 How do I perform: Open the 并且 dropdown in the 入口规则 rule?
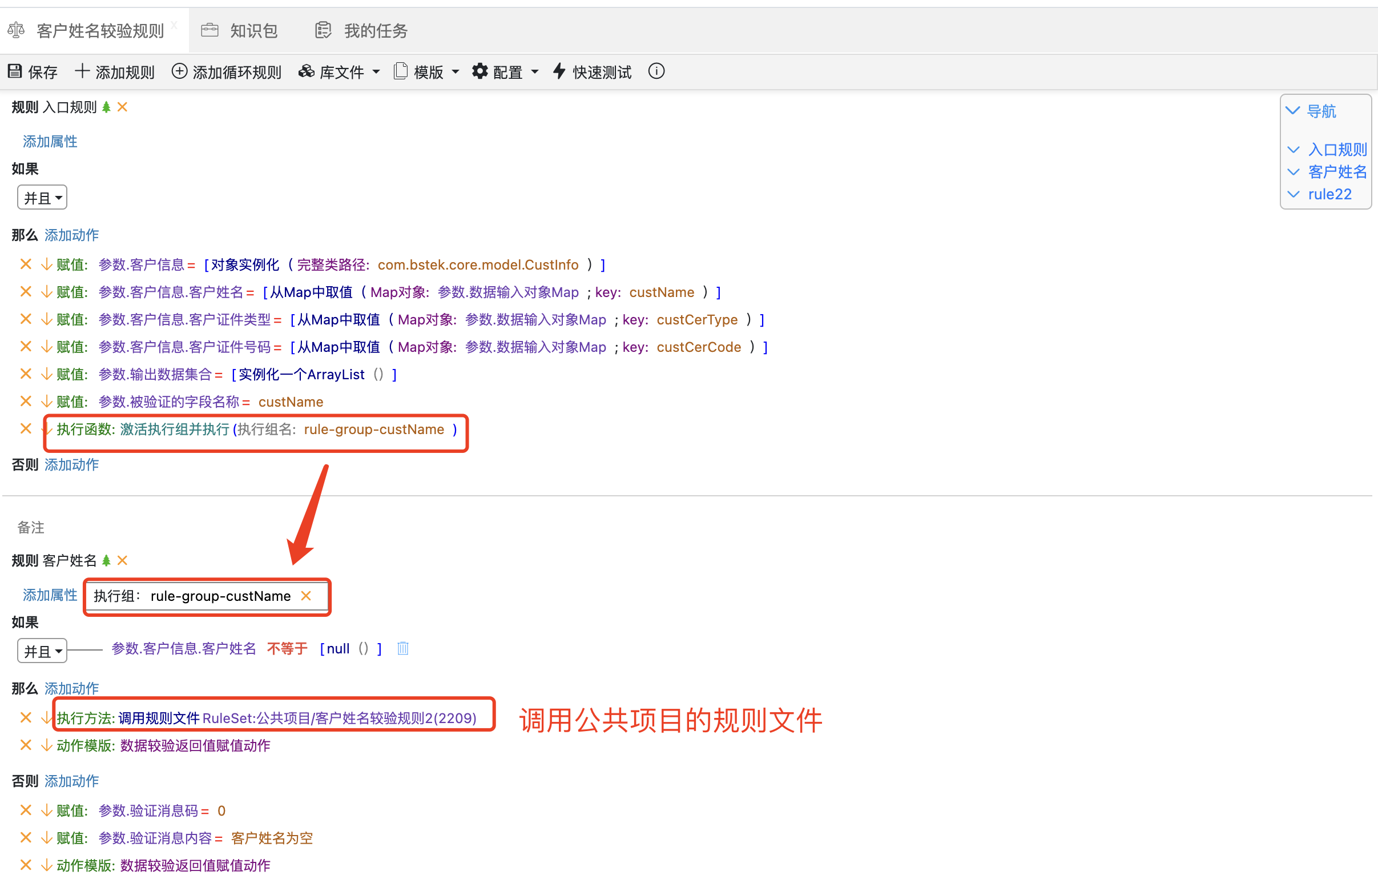(x=42, y=198)
